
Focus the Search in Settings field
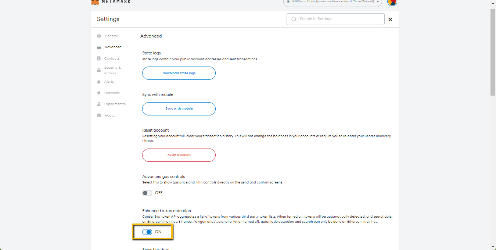pos(335,19)
